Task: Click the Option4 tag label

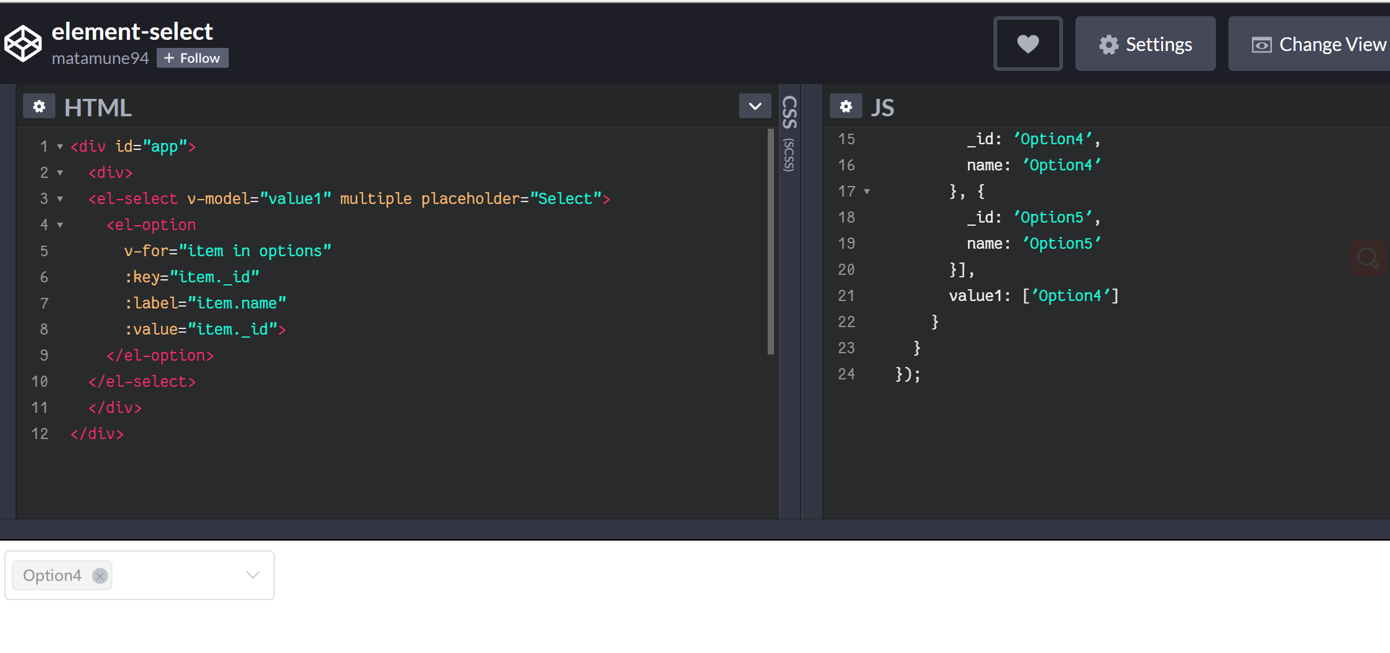Action: [x=52, y=575]
